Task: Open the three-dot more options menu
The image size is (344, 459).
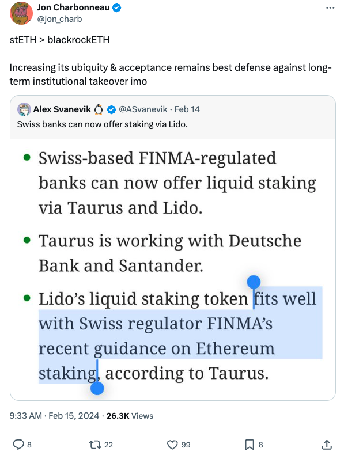Action: coord(330,8)
